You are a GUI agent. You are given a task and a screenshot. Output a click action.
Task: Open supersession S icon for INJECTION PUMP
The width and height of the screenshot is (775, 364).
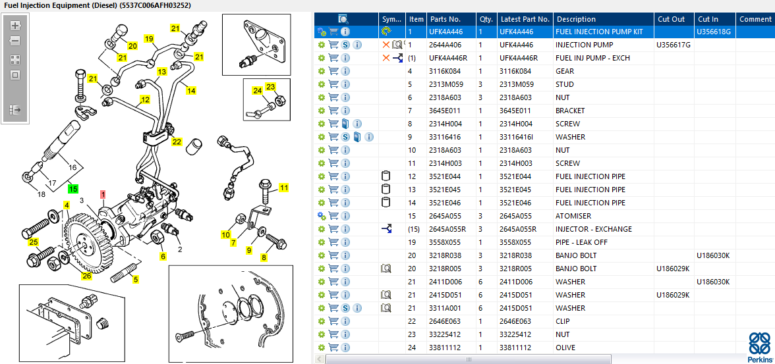click(x=345, y=45)
